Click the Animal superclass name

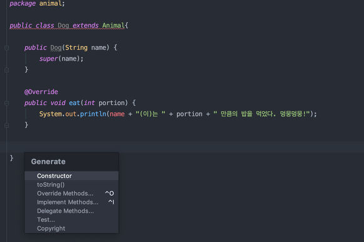[114, 25]
